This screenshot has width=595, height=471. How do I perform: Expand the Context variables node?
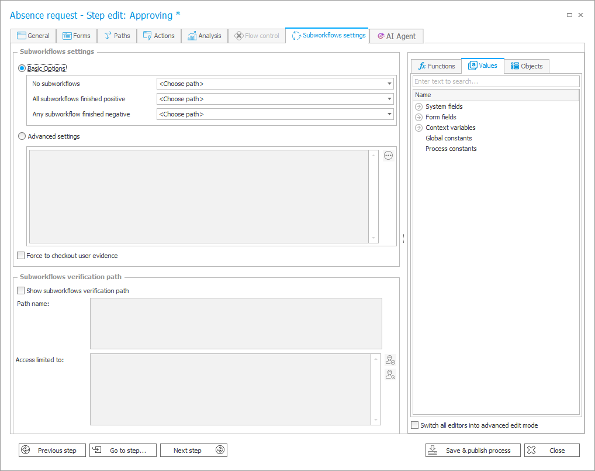419,128
